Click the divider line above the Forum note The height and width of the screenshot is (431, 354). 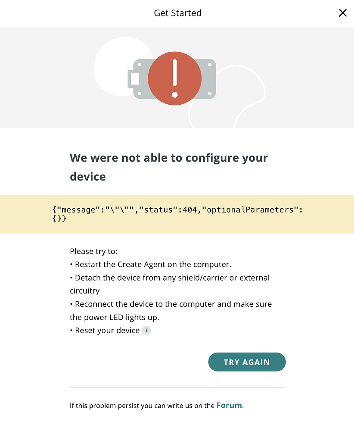[x=177, y=386]
